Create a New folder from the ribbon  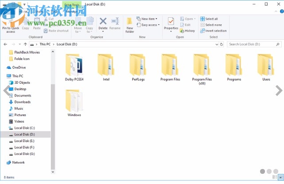(x=130, y=25)
